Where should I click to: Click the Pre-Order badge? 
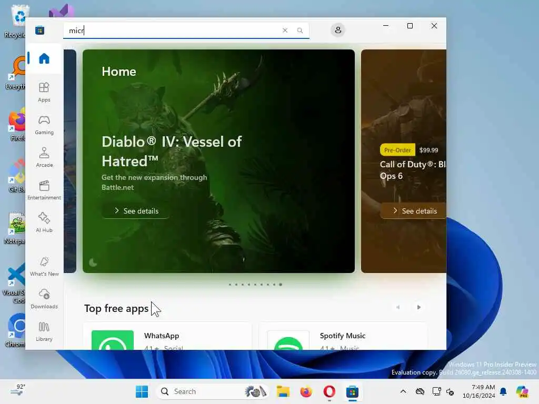coord(397,150)
